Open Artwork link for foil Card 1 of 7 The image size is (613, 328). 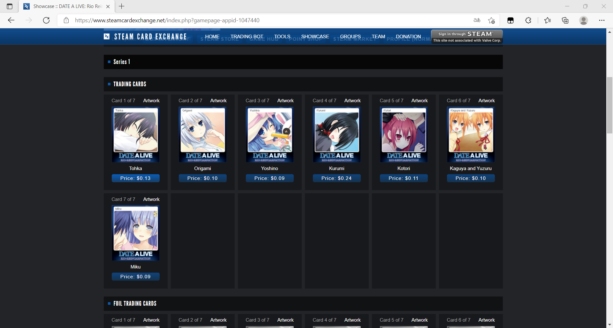151,320
